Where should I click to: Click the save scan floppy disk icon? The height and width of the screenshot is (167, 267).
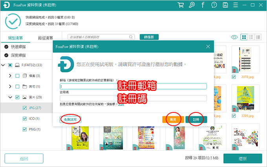click(x=225, y=5)
